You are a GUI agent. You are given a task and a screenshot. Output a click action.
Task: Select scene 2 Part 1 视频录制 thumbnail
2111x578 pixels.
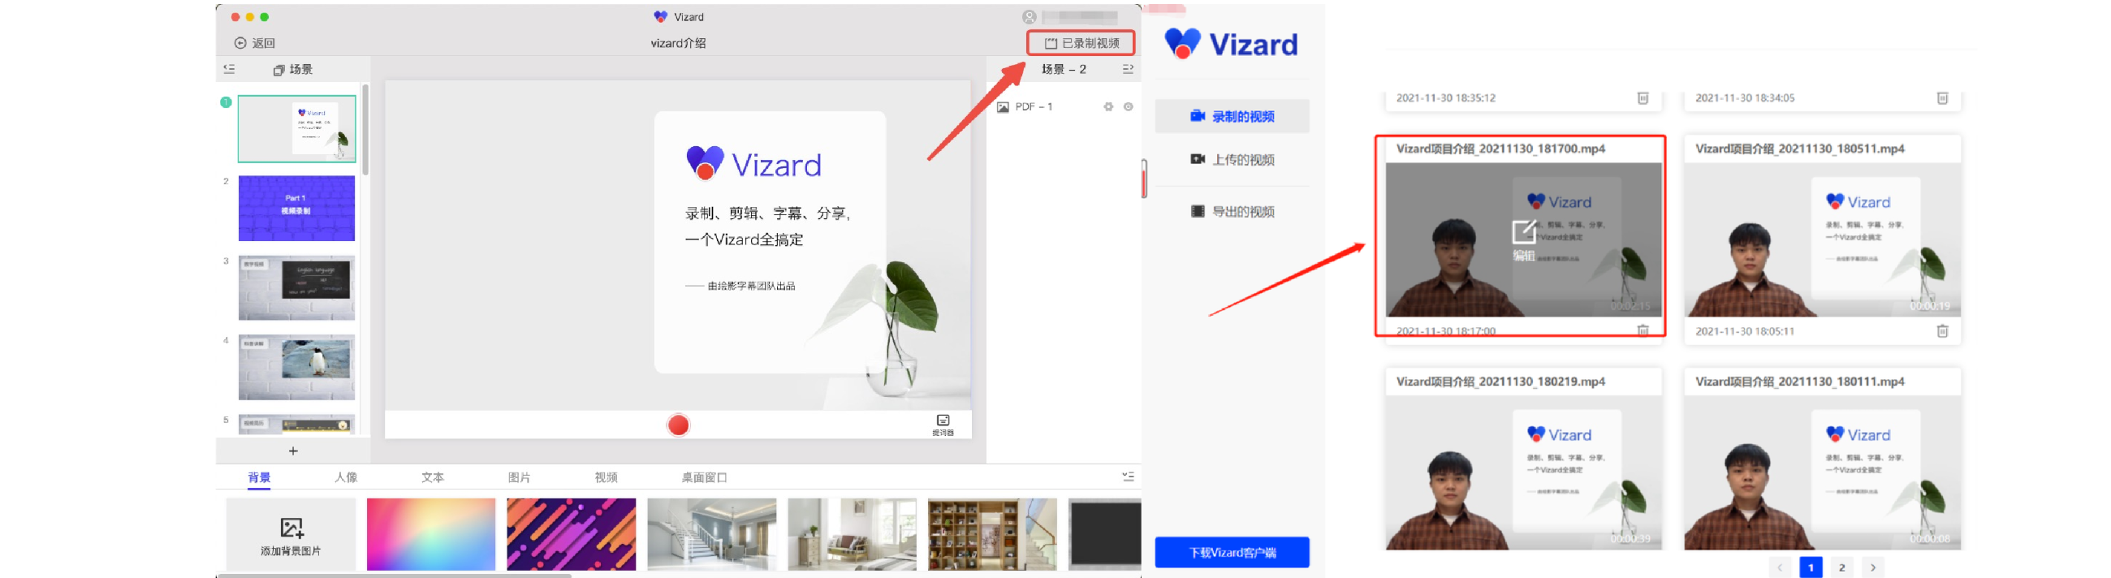coord(296,209)
